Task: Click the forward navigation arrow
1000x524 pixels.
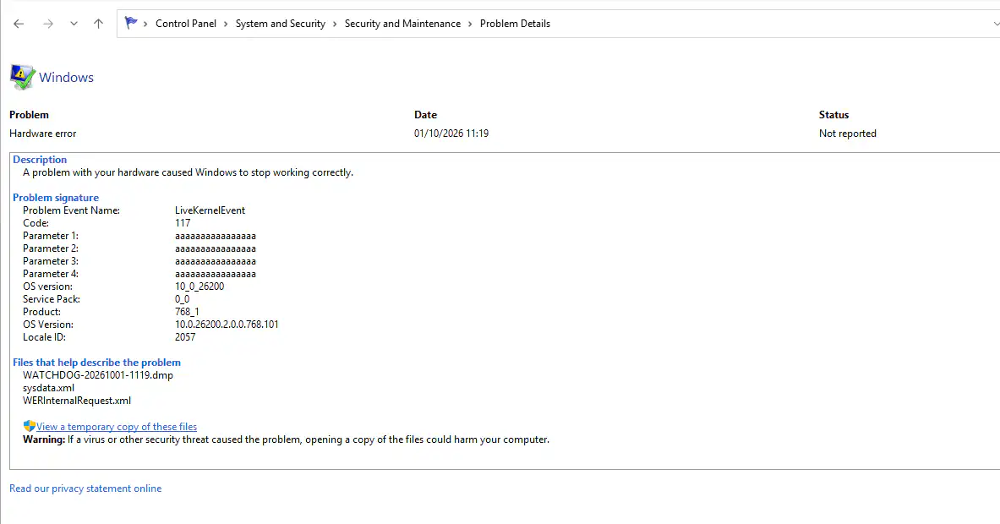Action: click(x=48, y=24)
